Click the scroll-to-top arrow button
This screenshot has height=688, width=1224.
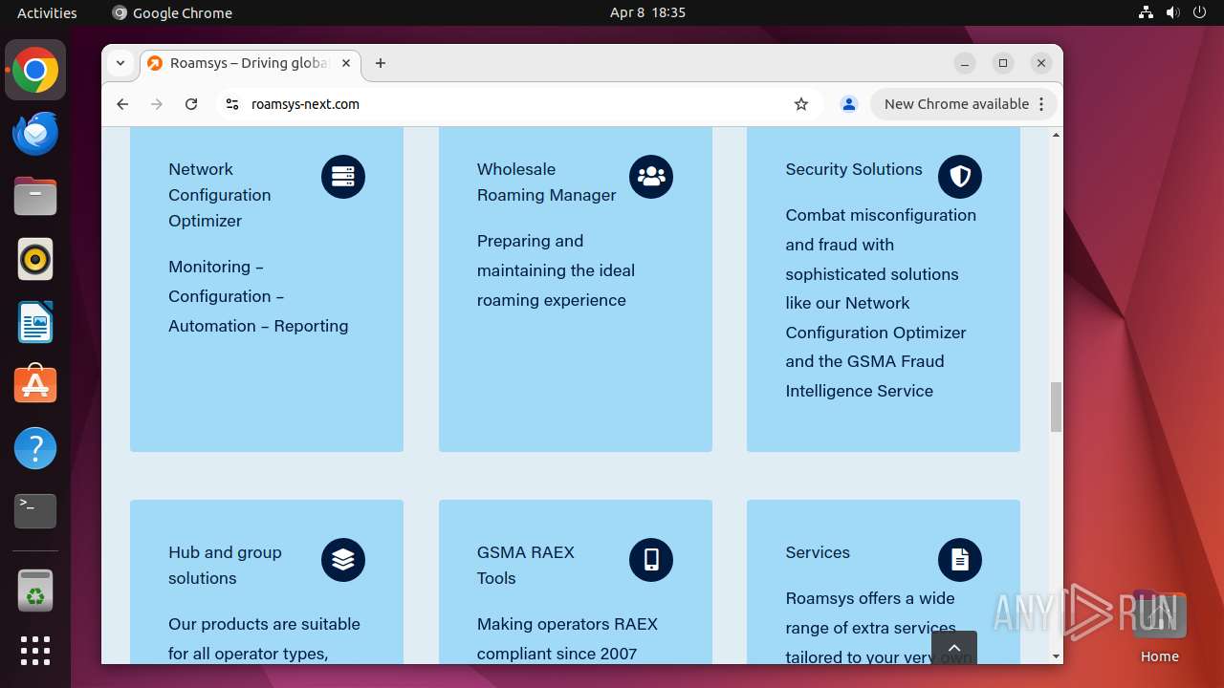point(954,648)
